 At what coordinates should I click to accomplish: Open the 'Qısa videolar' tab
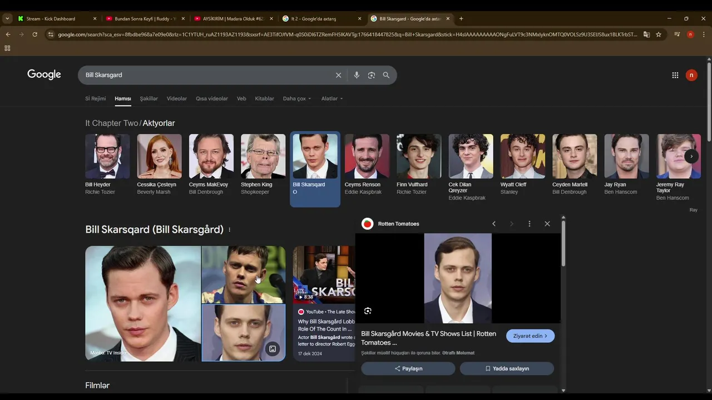click(x=212, y=98)
